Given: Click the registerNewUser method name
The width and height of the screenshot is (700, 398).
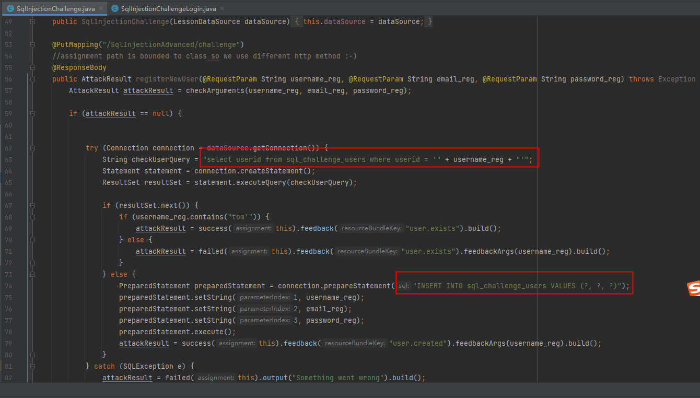Looking at the screenshot, I should (x=167, y=79).
